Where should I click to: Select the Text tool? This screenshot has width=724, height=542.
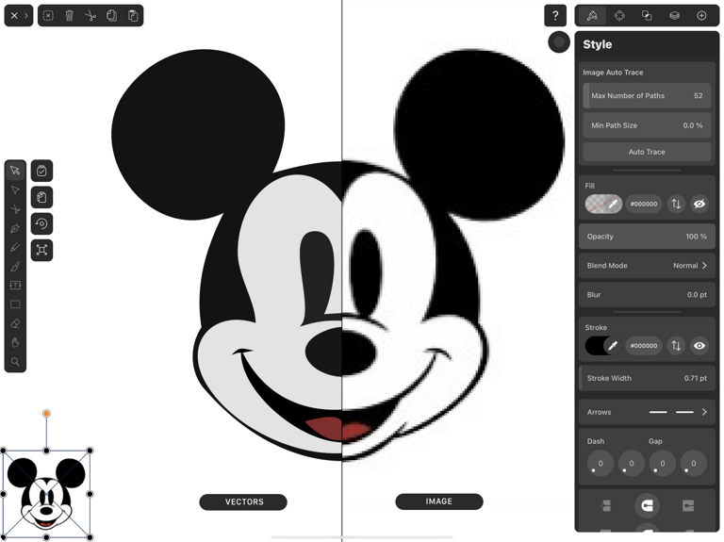(15, 286)
